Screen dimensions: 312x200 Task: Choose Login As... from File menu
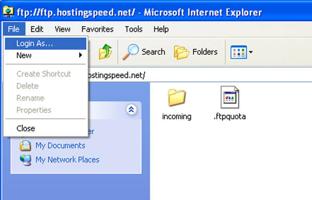[46, 43]
